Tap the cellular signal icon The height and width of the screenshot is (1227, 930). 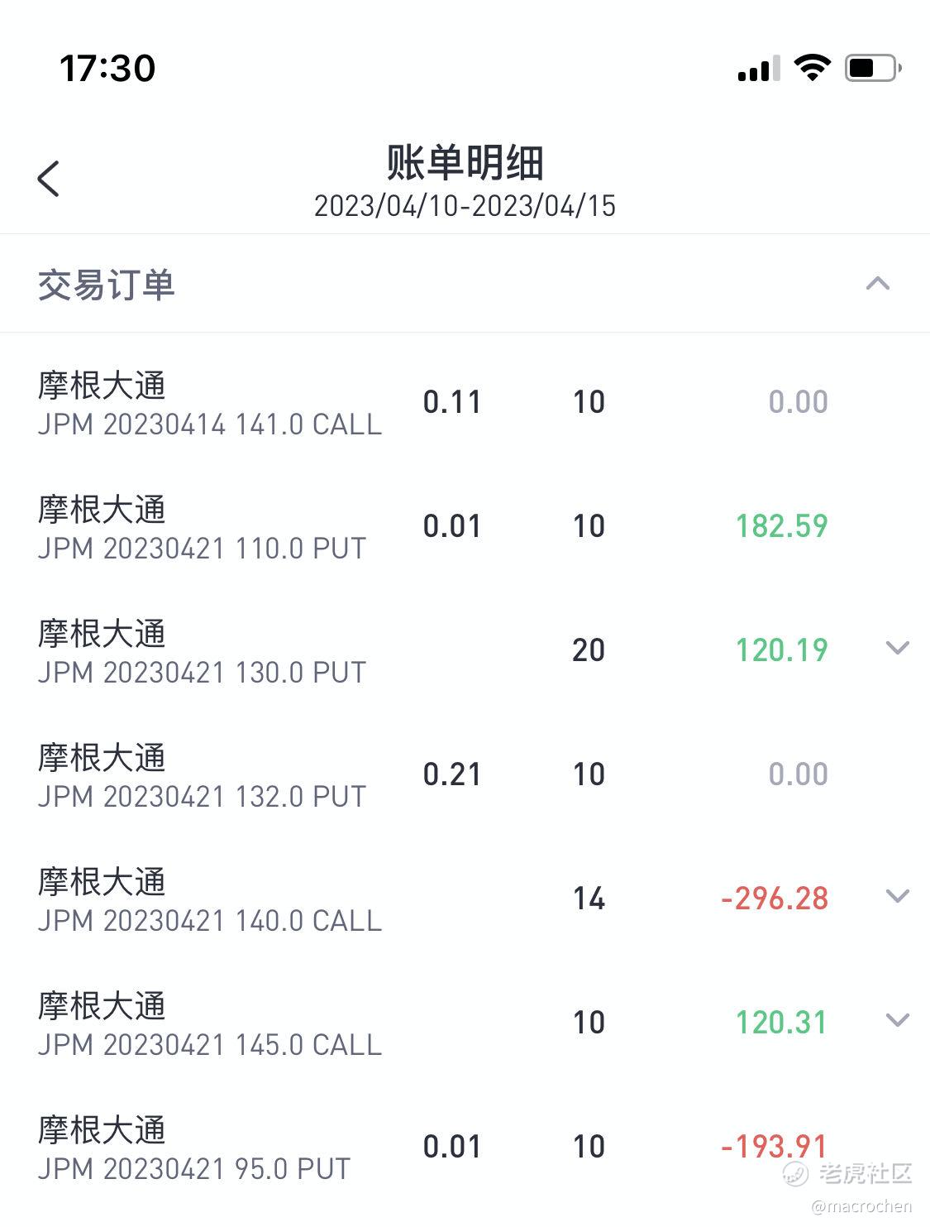tap(758, 69)
